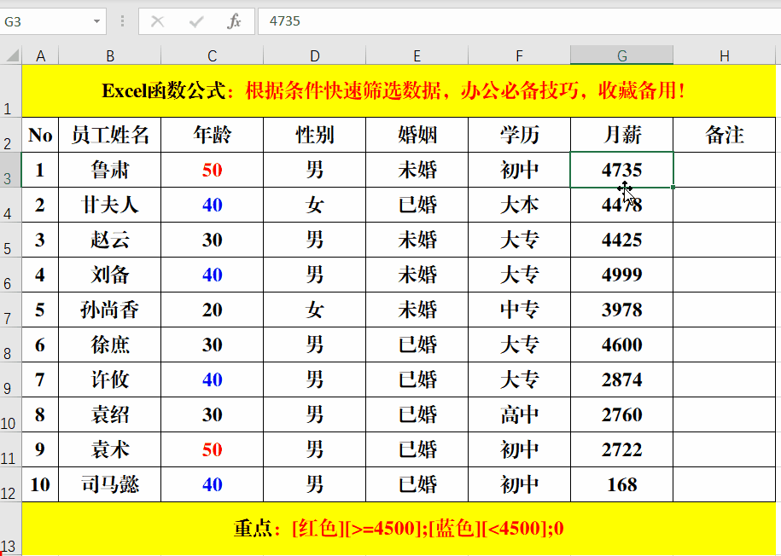Click the 年龄 header cell

(x=213, y=135)
